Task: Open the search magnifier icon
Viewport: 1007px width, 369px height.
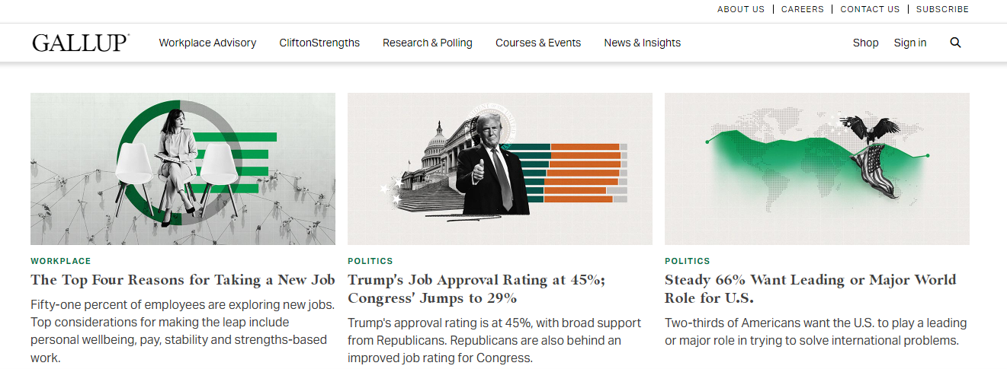Action: (x=955, y=43)
